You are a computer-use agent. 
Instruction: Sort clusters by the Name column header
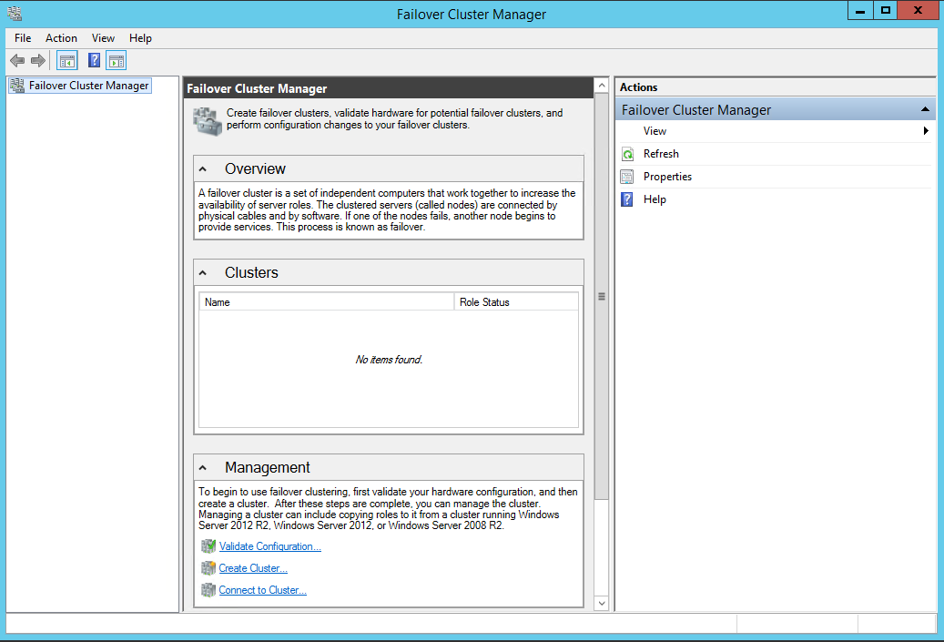point(326,302)
